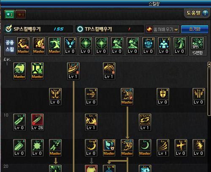Screen dimensions: 211x172
Task: Select the crescent moon Master skill icon
Action: 145,148
